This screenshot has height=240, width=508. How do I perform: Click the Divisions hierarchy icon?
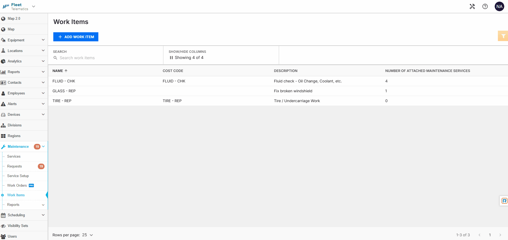(x=3, y=125)
